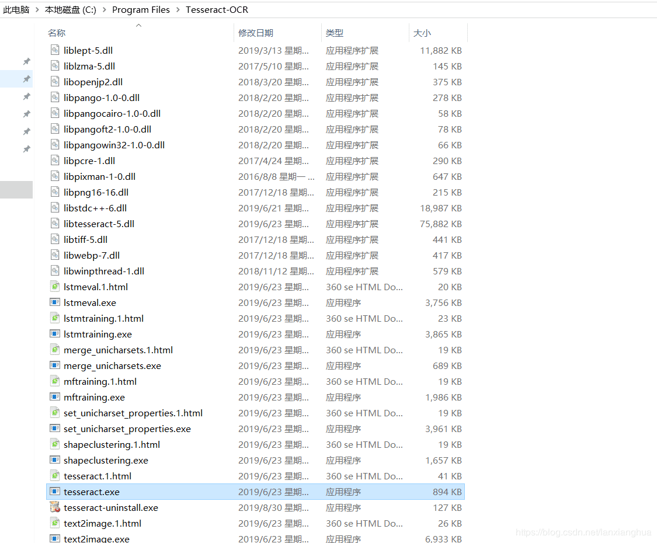Image resolution: width=657 pixels, height=543 pixels.
Task: Sort by 大小 column header
Action: click(422, 33)
